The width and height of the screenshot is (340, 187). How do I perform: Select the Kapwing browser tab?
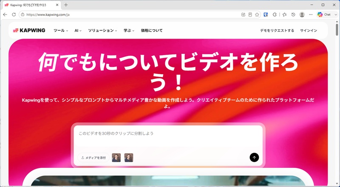tap(31, 5)
